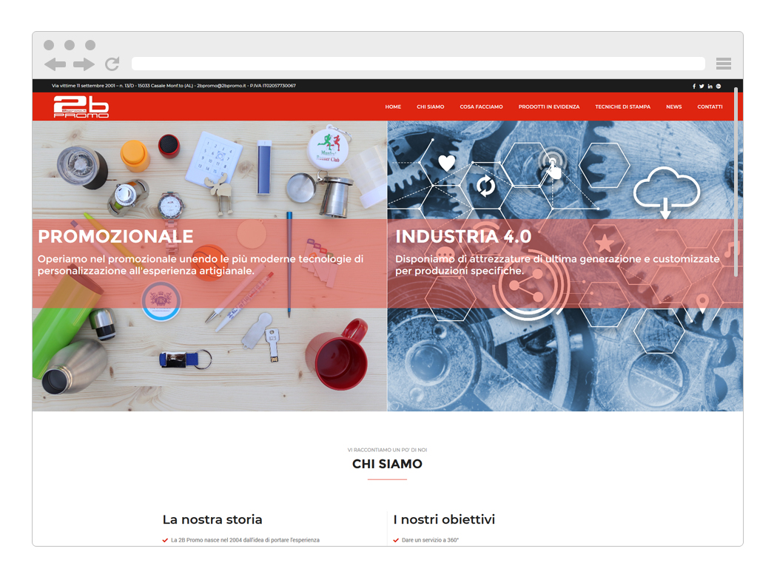This screenshot has width=777, height=577.
Task: Click the browser address bar
Action: coord(418,64)
